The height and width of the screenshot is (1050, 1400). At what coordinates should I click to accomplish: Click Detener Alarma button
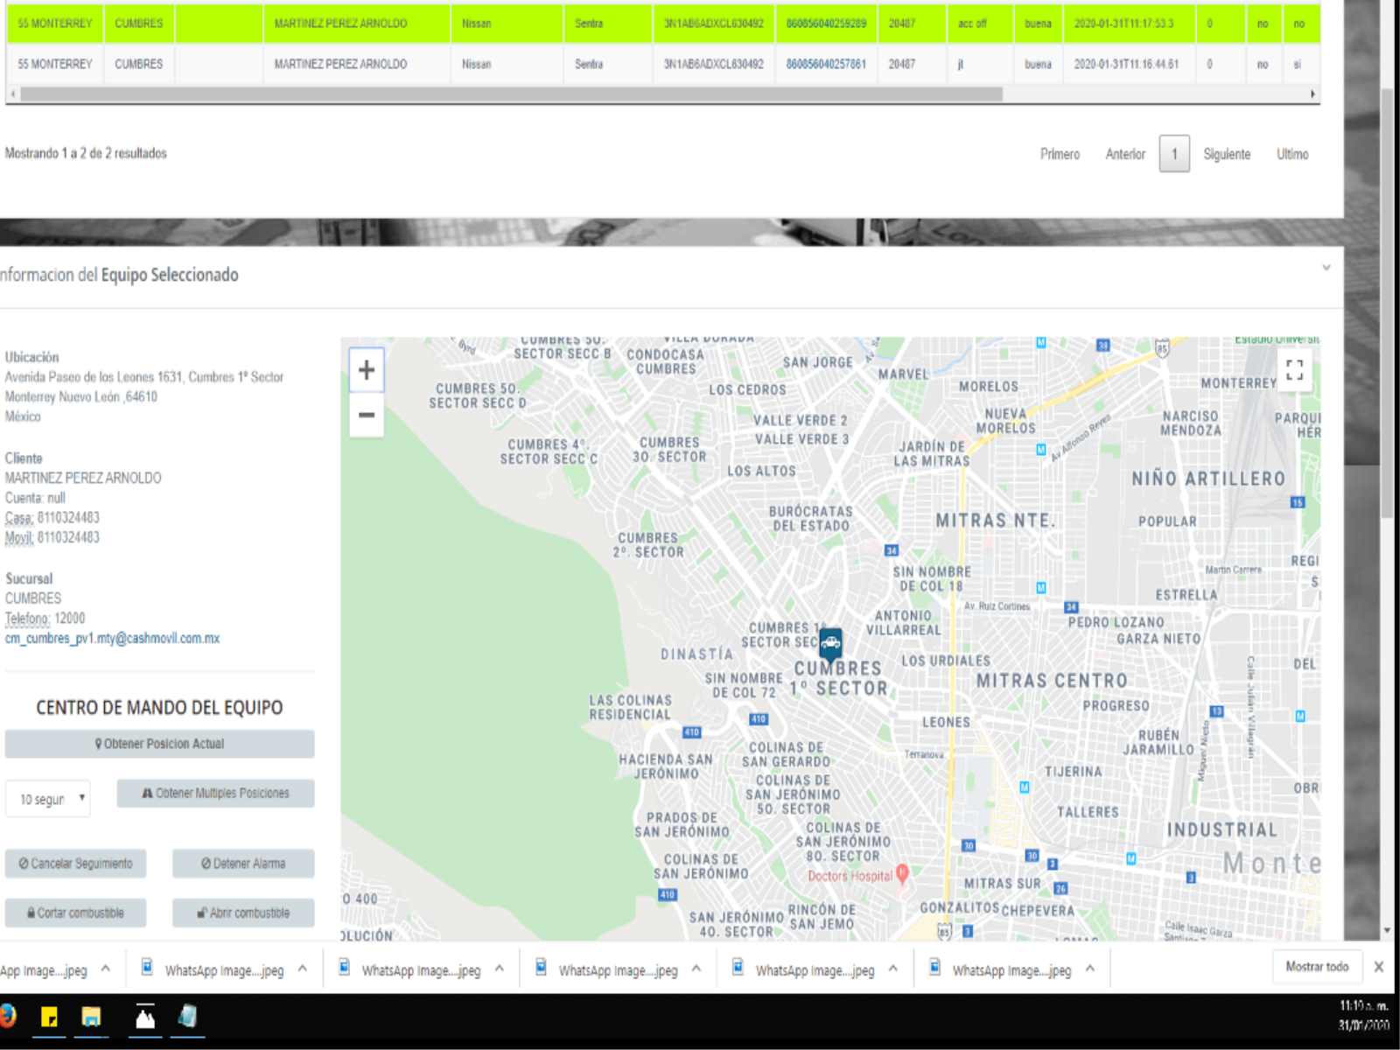click(x=243, y=864)
